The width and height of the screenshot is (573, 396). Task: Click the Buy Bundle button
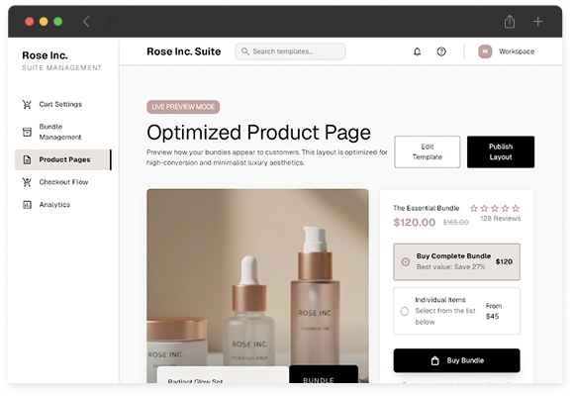point(457,360)
